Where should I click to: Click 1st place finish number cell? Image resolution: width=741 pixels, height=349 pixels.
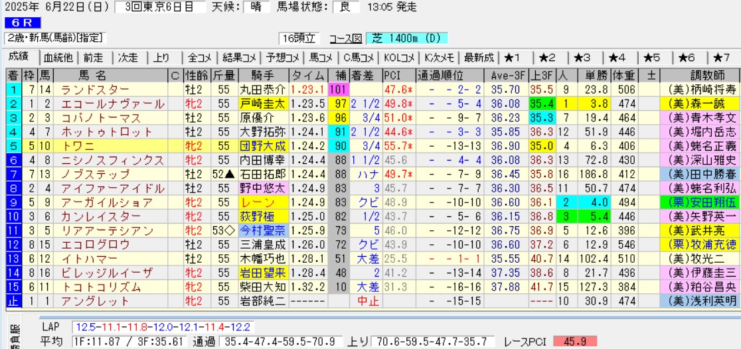pos(13,89)
